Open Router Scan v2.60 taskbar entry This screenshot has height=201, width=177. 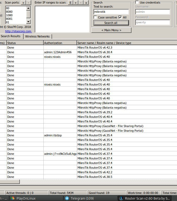[145, 199]
